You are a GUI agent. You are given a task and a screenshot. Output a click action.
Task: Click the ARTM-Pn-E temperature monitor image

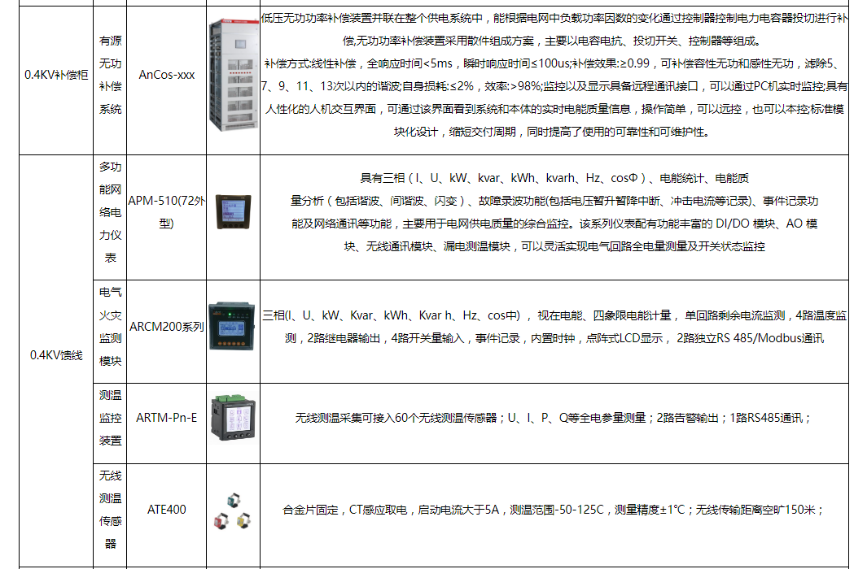click(233, 418)
